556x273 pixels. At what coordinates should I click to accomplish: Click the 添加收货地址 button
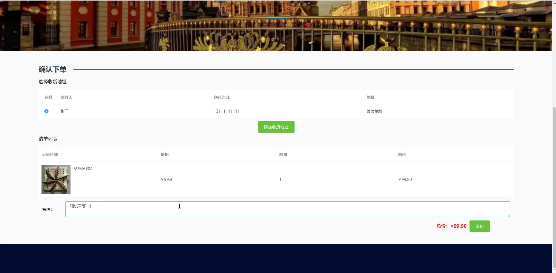[276, 127]
